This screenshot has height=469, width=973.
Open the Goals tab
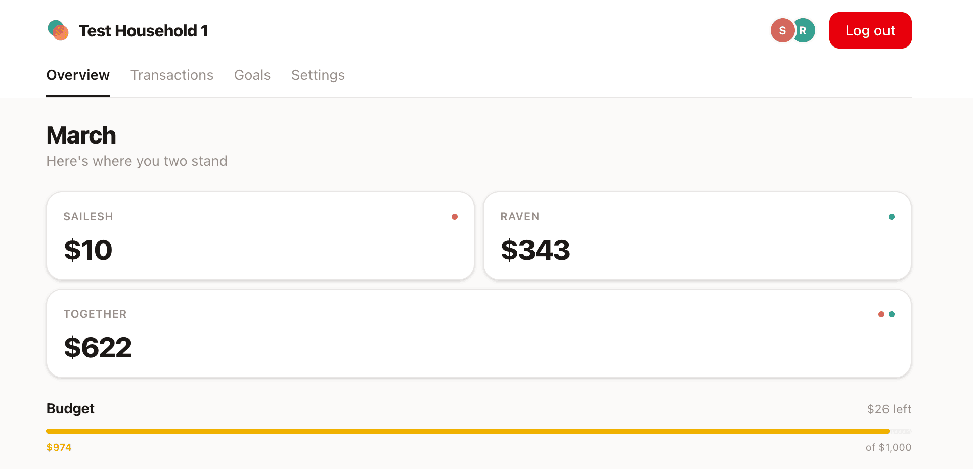[x=252, y=75]
